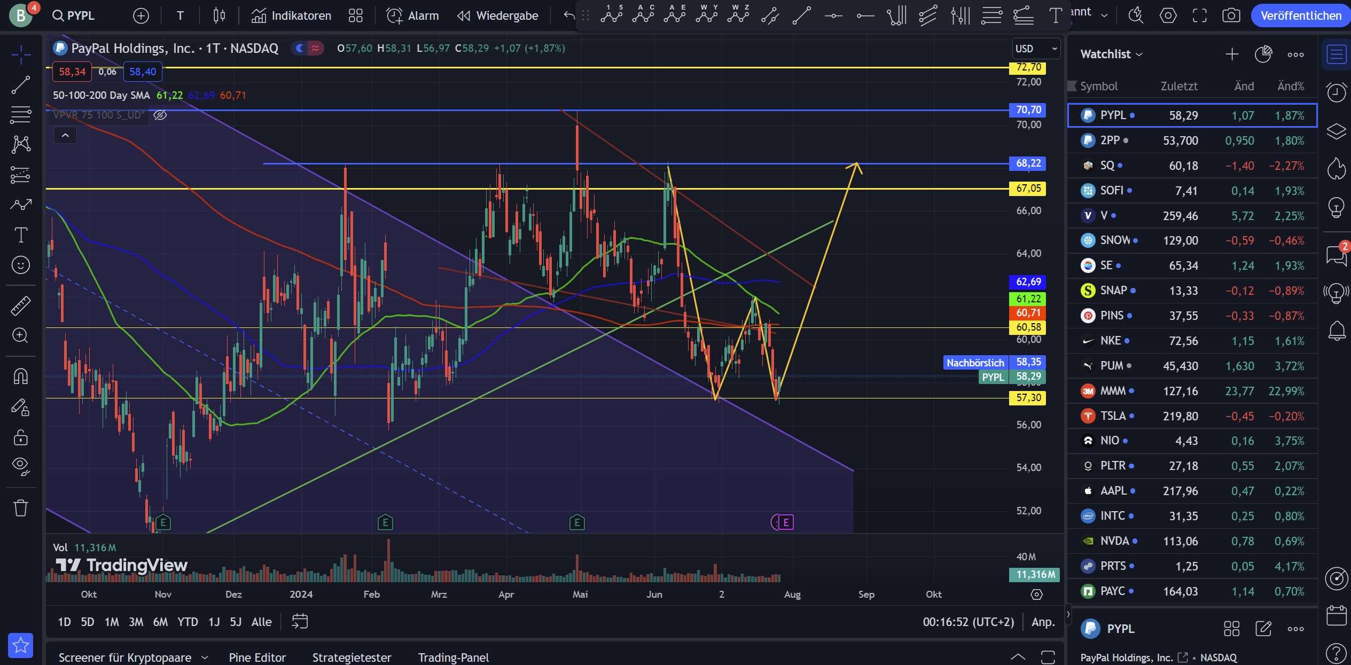
Task: Click the blue 58,40 buy price button
Action: pos(143,72)
